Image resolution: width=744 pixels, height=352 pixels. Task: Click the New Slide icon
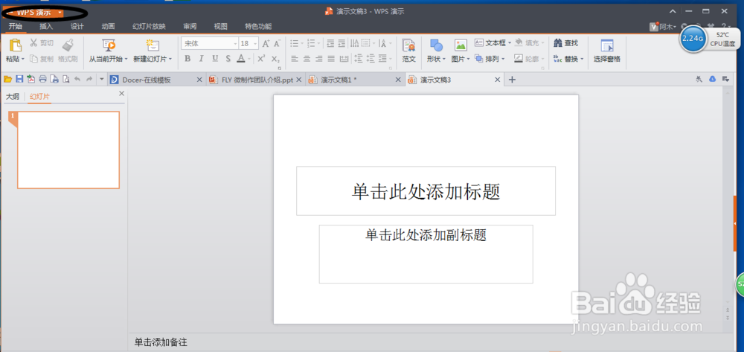[153, 45]
